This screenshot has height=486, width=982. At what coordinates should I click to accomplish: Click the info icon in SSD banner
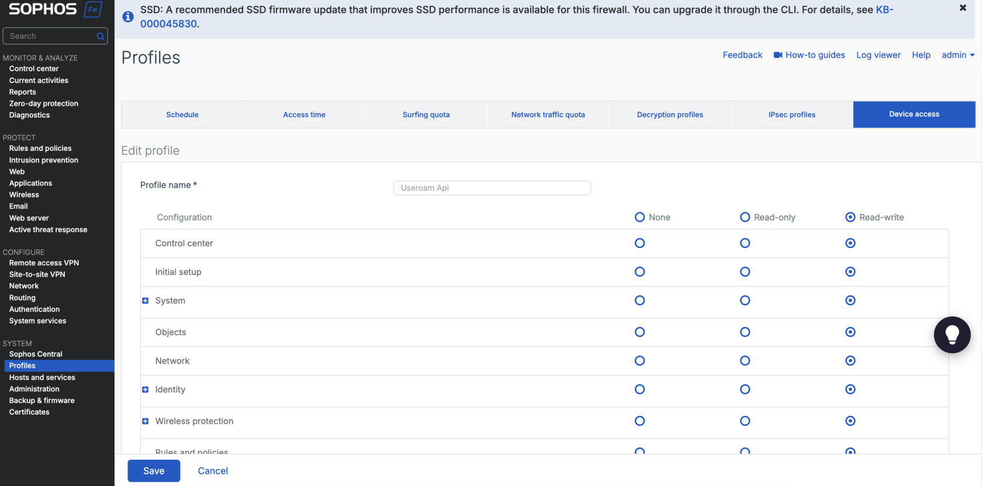(128, 17)
